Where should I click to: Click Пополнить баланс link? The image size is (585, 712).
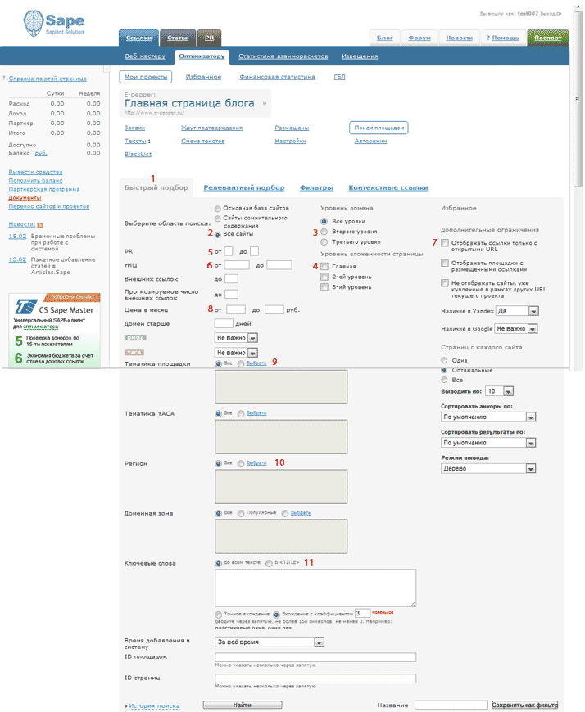pos(35,181)
